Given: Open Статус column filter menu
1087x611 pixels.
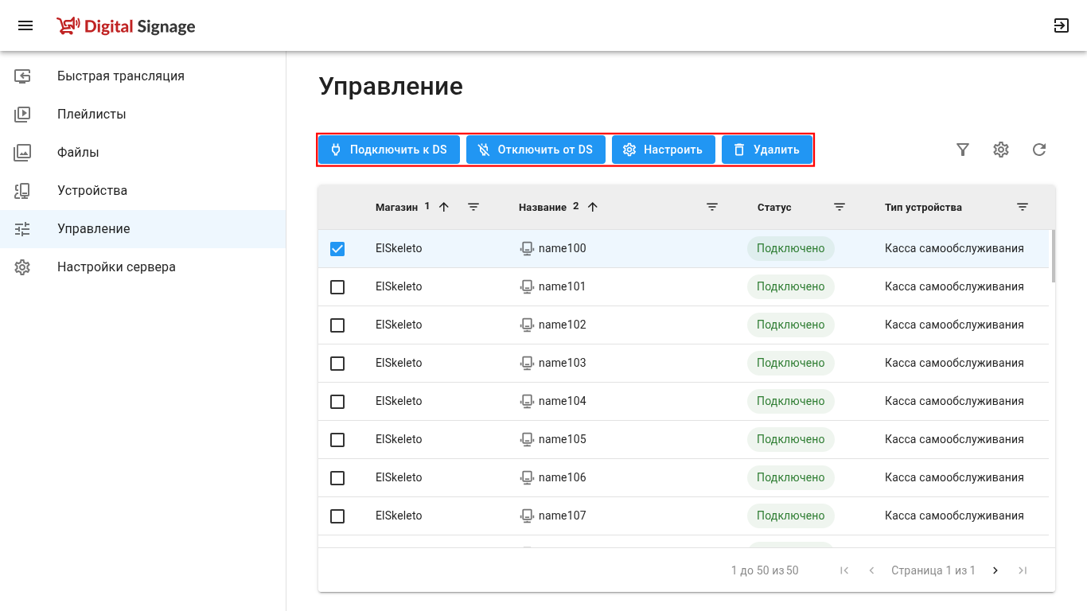Looking at the screenshot, I should pos(840,207).
